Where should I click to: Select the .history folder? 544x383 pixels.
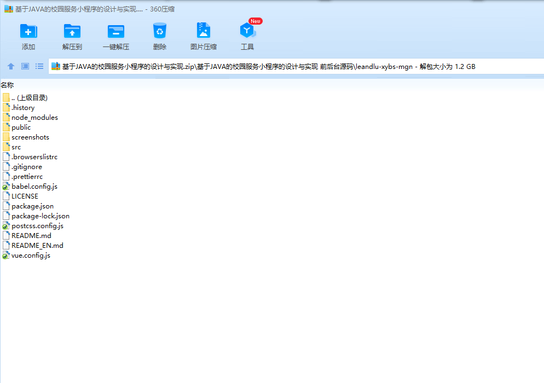[23, 108]
